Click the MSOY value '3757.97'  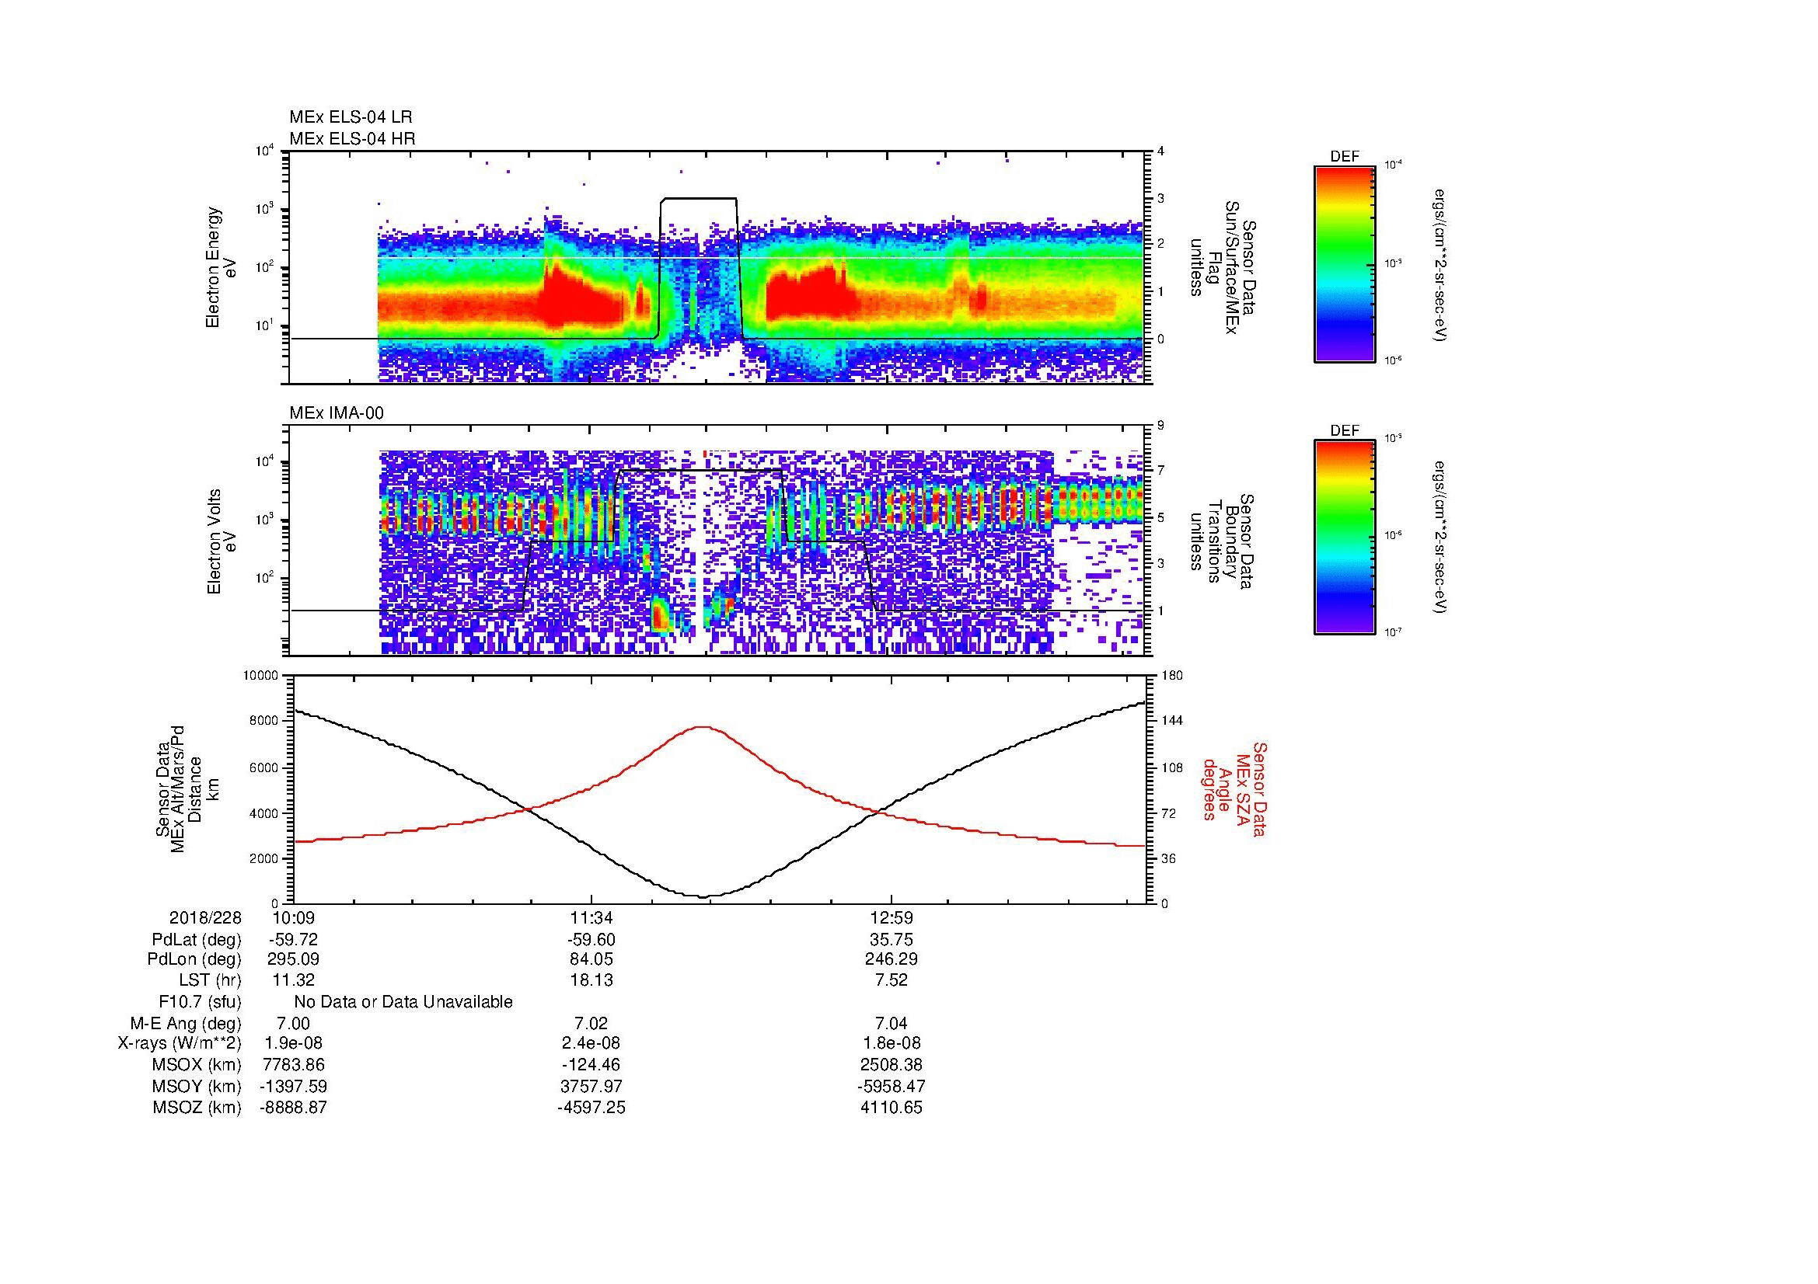tap(591, 1087)
